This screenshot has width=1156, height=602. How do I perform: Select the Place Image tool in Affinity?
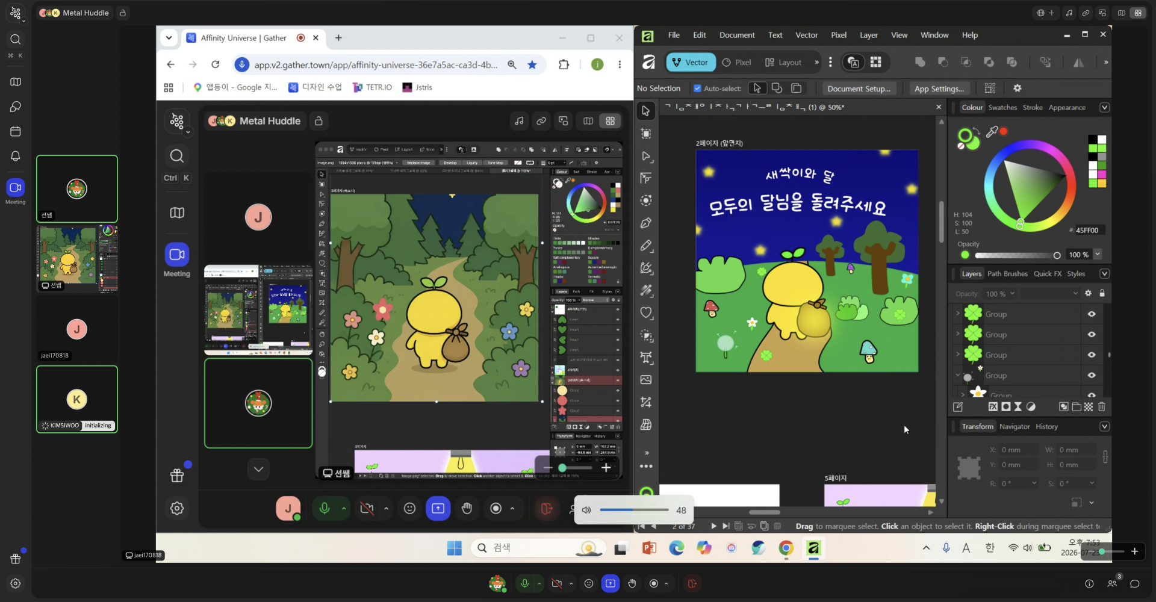(x=646, y=380)
